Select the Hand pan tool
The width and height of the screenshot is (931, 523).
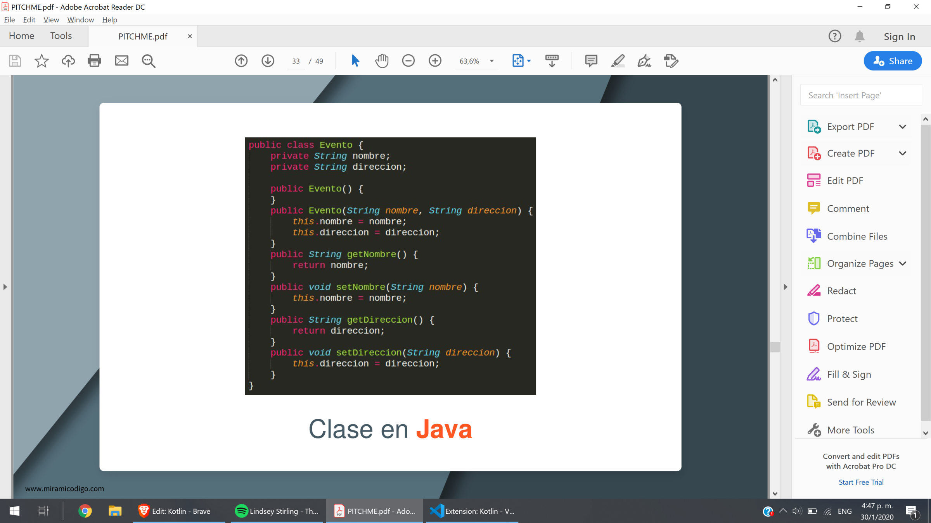point(382,61)
